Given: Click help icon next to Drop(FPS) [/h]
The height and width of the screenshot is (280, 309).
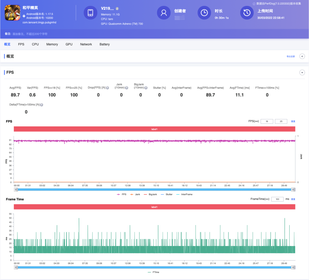Looking at the screenshot, I should [x=107, y=88].
